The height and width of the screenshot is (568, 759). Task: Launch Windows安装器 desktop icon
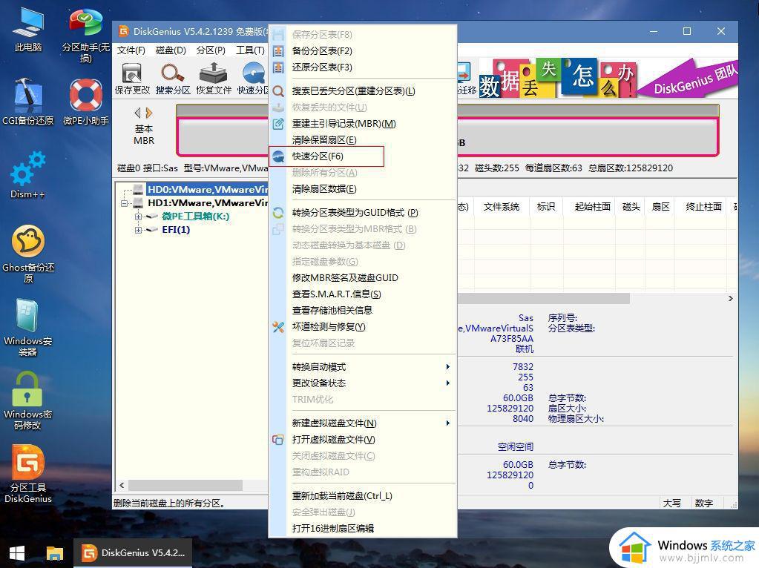pos(28,327)
